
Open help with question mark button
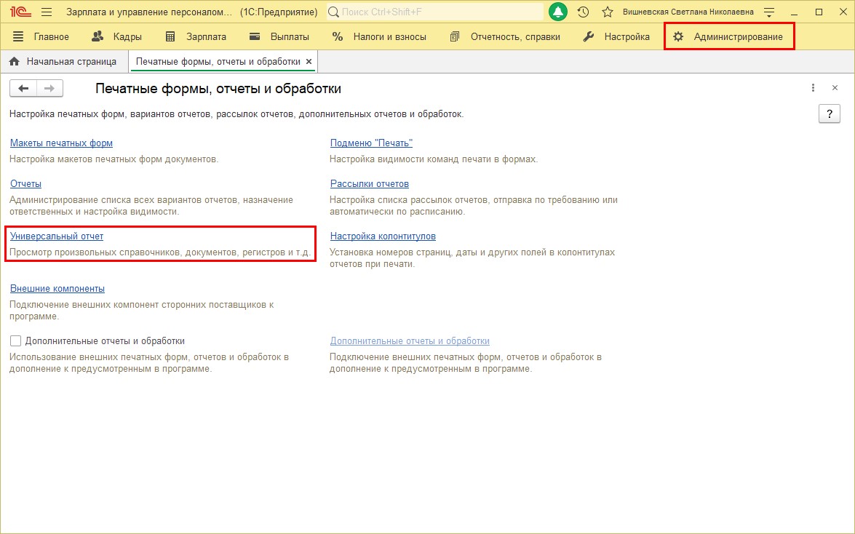point(830,113)
